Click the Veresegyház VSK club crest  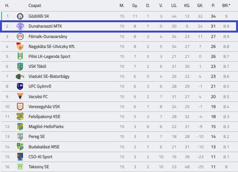pyautogui.click(x=20, y=107)
